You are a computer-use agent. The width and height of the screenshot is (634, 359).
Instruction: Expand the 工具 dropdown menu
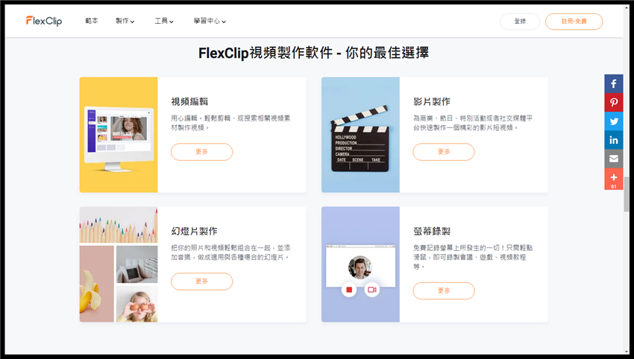[164, 21]
